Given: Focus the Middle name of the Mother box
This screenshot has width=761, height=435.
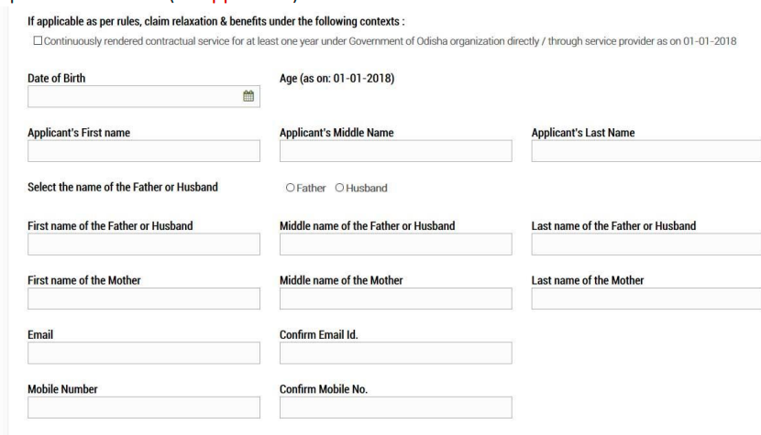Looking at the screenshot, I should coord(395,299).
